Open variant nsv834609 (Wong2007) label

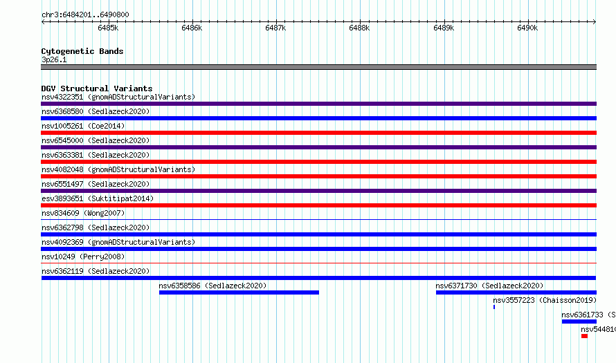[x=83, y=213]
